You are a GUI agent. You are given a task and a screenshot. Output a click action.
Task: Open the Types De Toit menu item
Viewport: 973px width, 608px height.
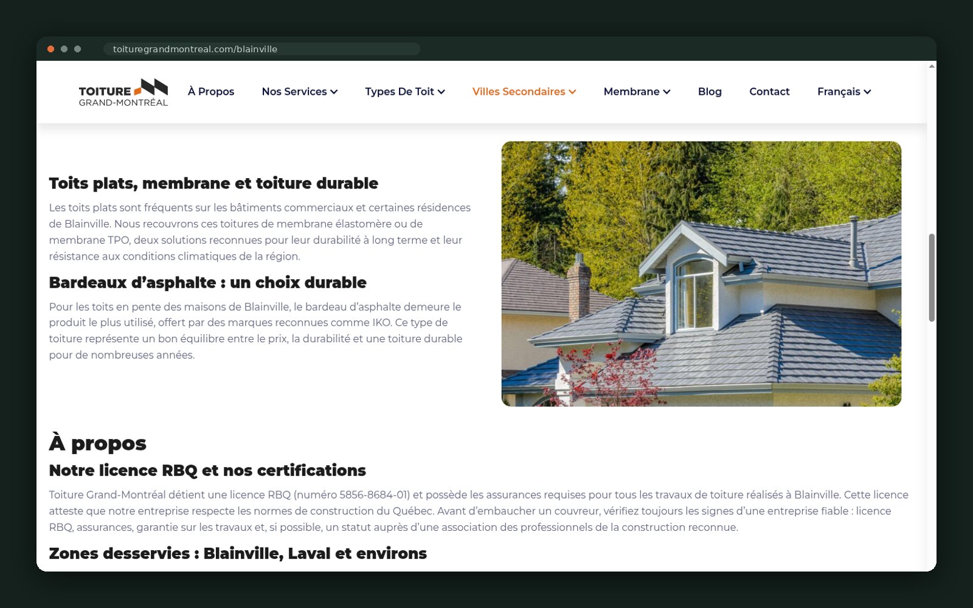(400, 92)
